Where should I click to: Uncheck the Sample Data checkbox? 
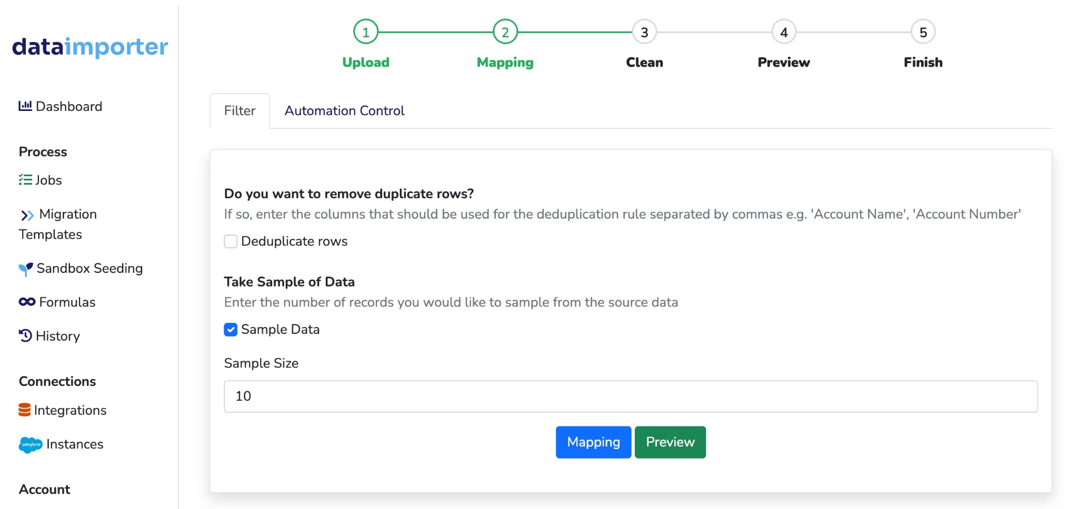point(231,329)
